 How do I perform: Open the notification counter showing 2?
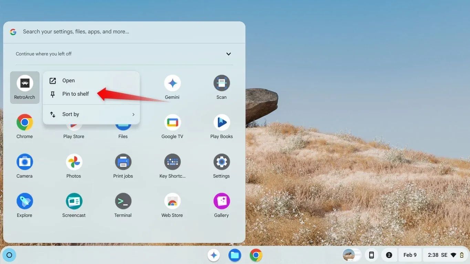[389, 255]
